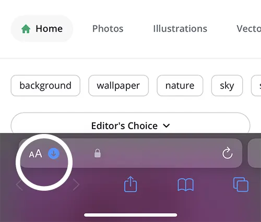Choose the wallpaper tag chip
This screenshot has height=222, width=261.
(x=118, y=85)
